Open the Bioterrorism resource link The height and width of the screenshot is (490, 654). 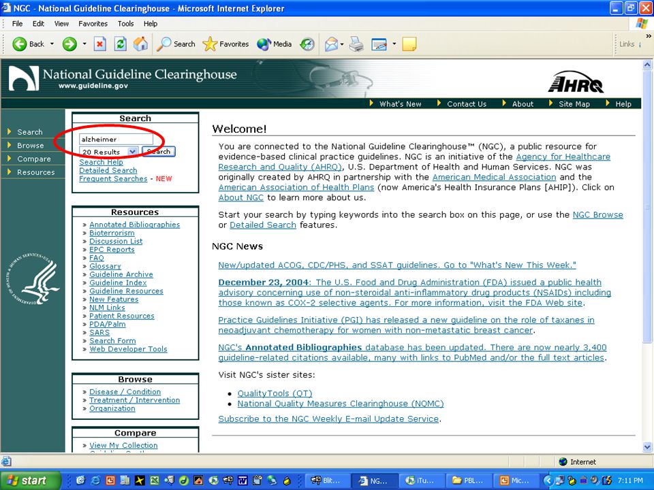click(x=112, y=233)
